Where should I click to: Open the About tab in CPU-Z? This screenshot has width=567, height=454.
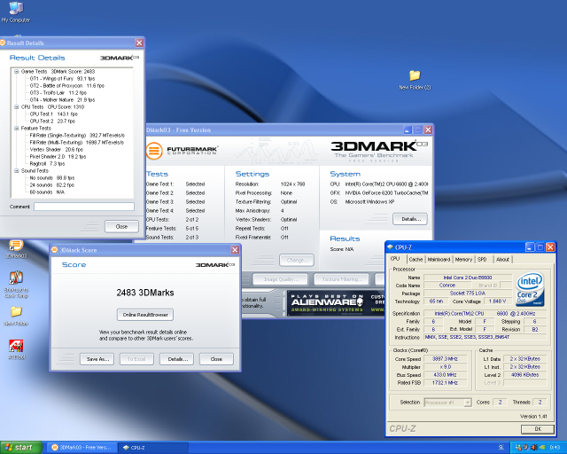[502, 259]
